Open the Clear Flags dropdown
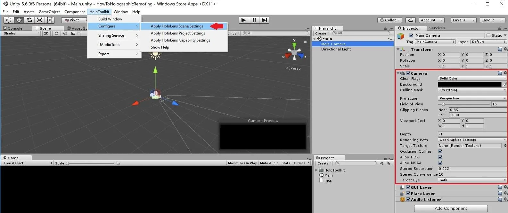The image size is (508, 213). point(472,79)
